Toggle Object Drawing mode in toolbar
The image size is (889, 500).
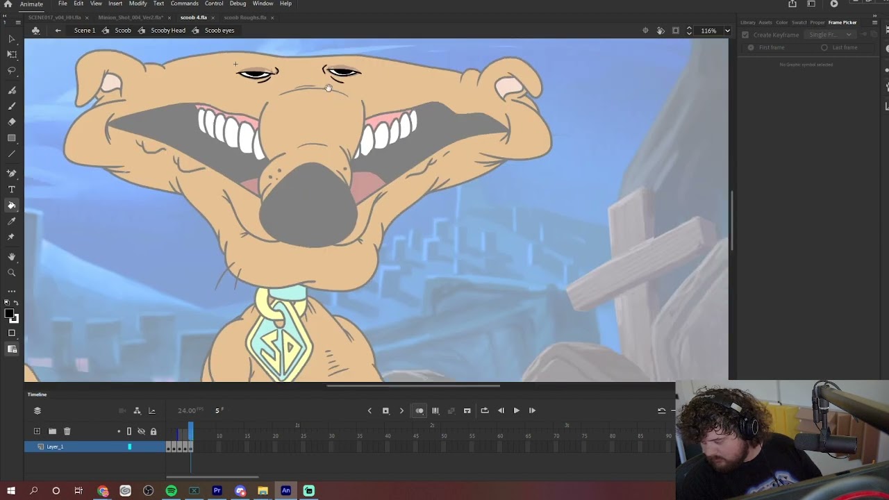(12, 333)
